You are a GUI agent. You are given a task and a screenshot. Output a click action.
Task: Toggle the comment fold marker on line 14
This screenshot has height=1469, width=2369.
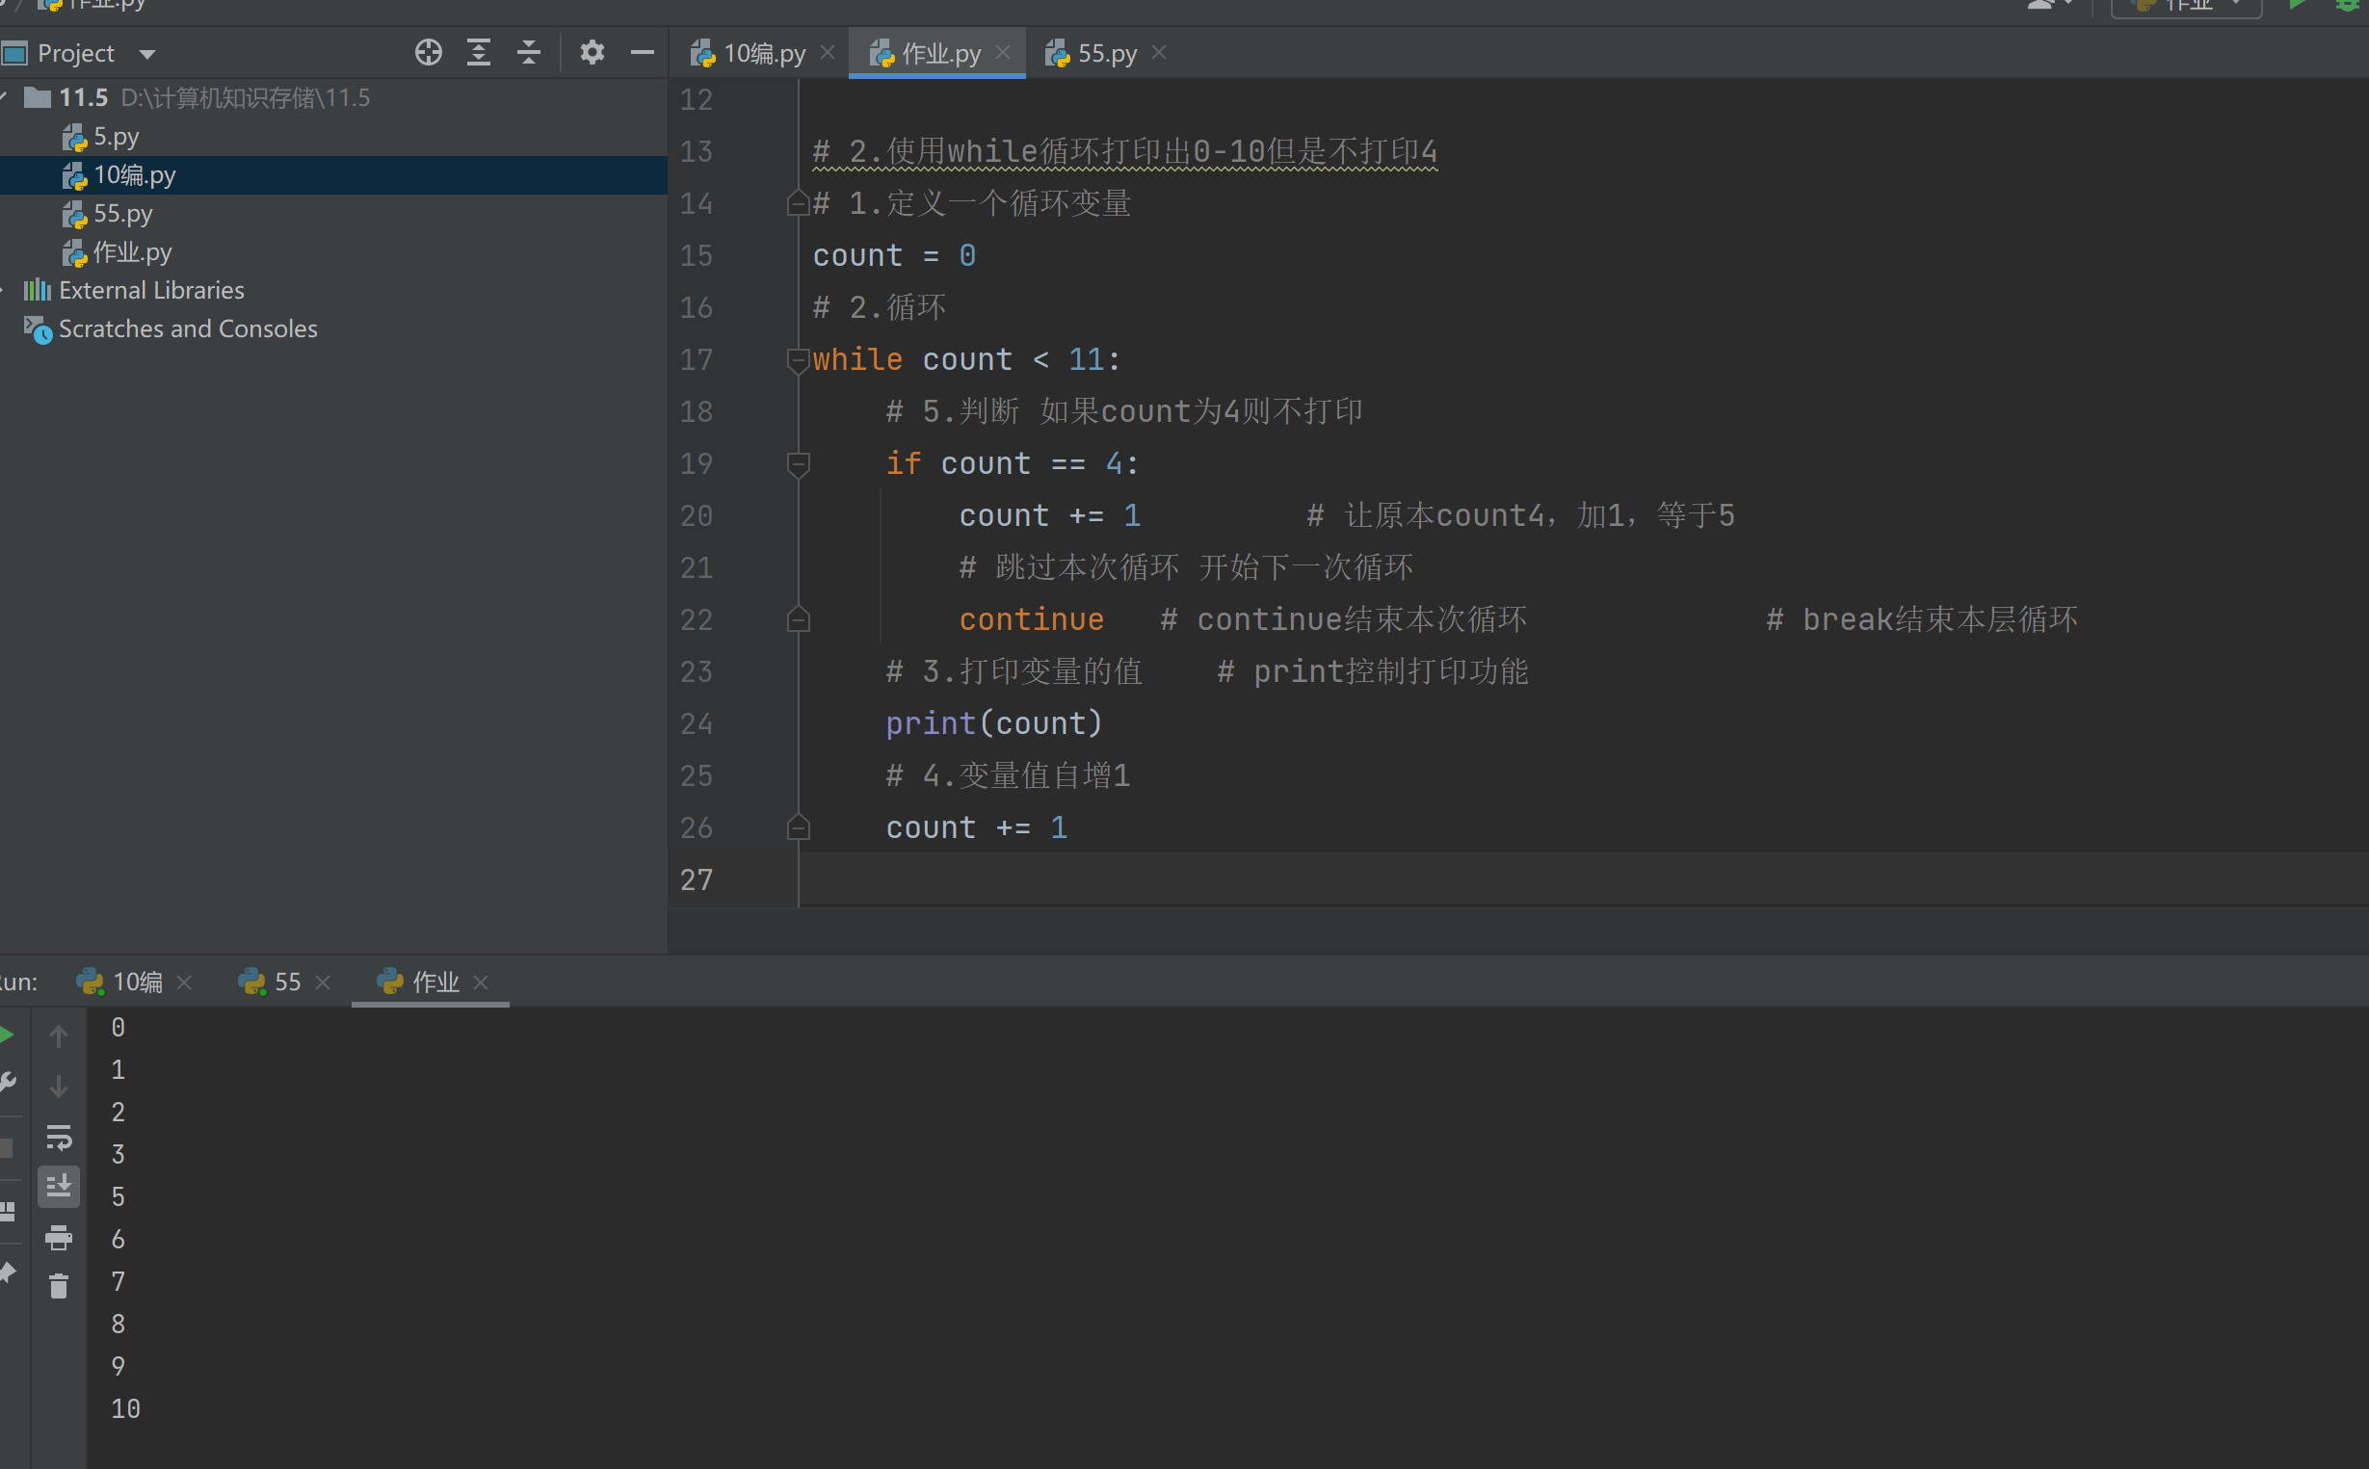[798, 203]
